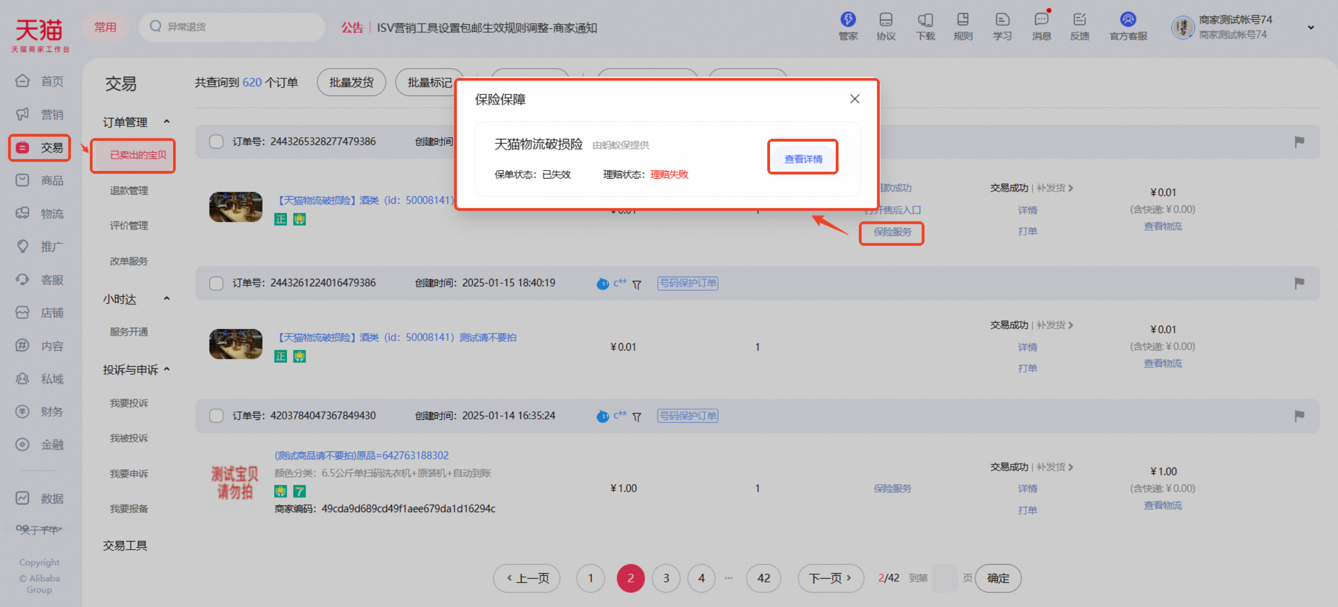Click the 批量发货 button
The image size is (1338, 607).
(x=351, y=82)
